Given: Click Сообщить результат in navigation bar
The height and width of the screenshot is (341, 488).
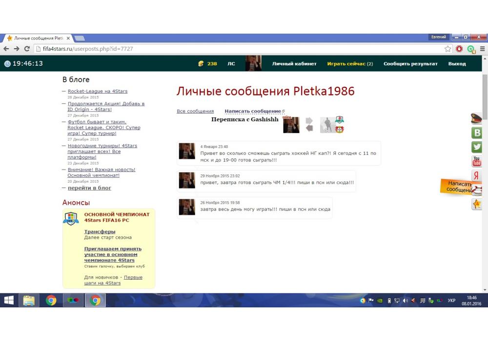Looking at the screenshot, I should click(410, 64).
